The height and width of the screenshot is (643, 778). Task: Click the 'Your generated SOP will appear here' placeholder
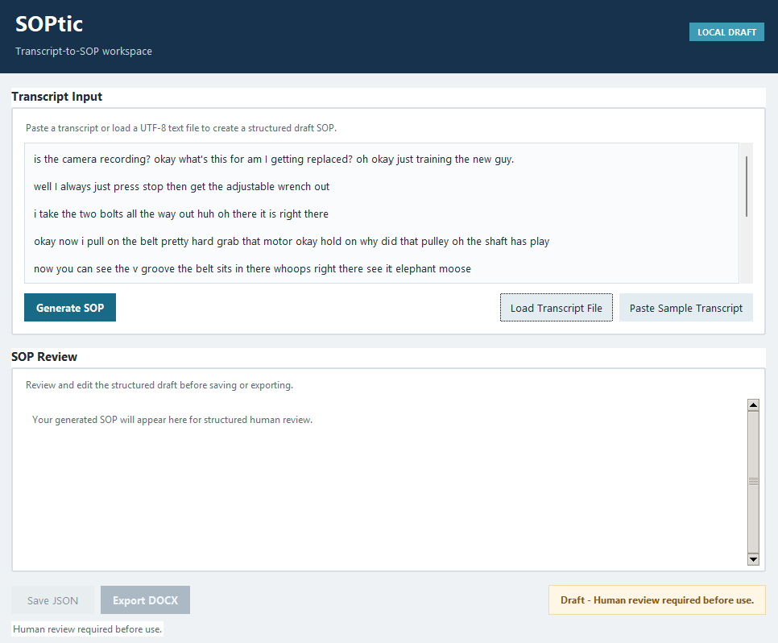point(172,420)
